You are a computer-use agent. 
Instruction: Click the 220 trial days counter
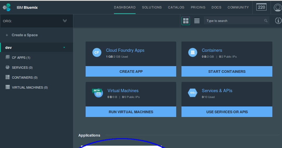click(x=261, y=7)
